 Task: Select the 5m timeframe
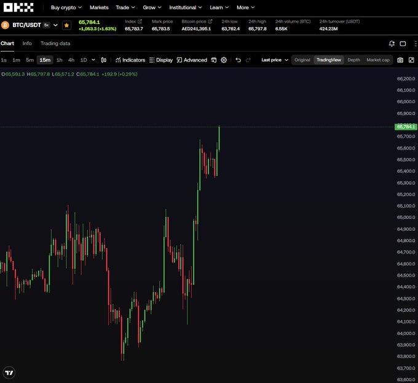click(x=30, y=60)
